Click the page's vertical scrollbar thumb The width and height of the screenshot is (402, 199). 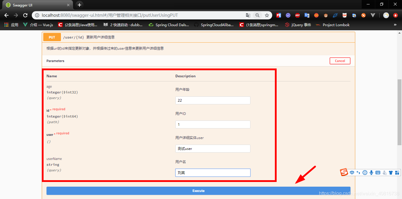399,112
